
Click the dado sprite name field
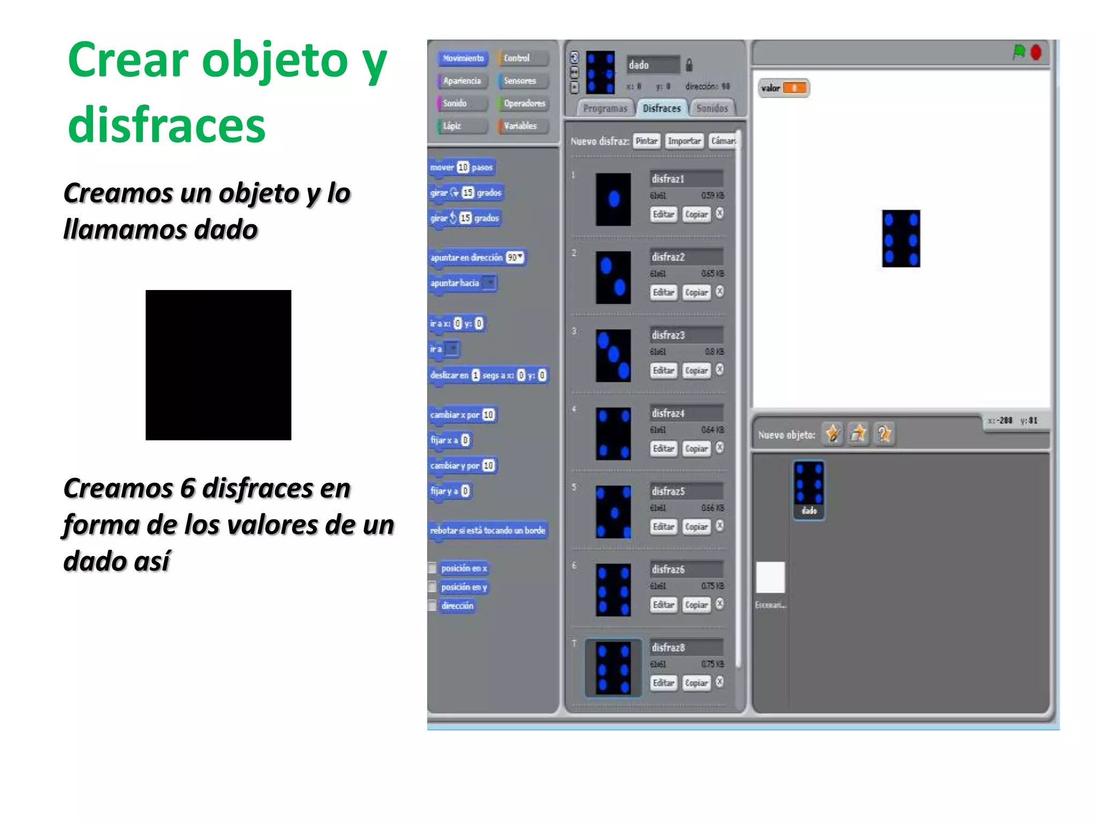653,65
